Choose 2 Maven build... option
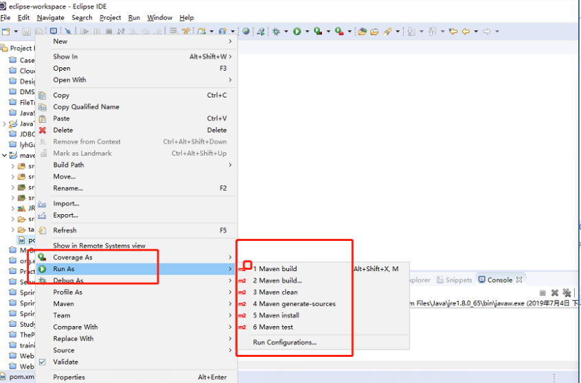This screenshot has height=383, width=581. [323, 281]
